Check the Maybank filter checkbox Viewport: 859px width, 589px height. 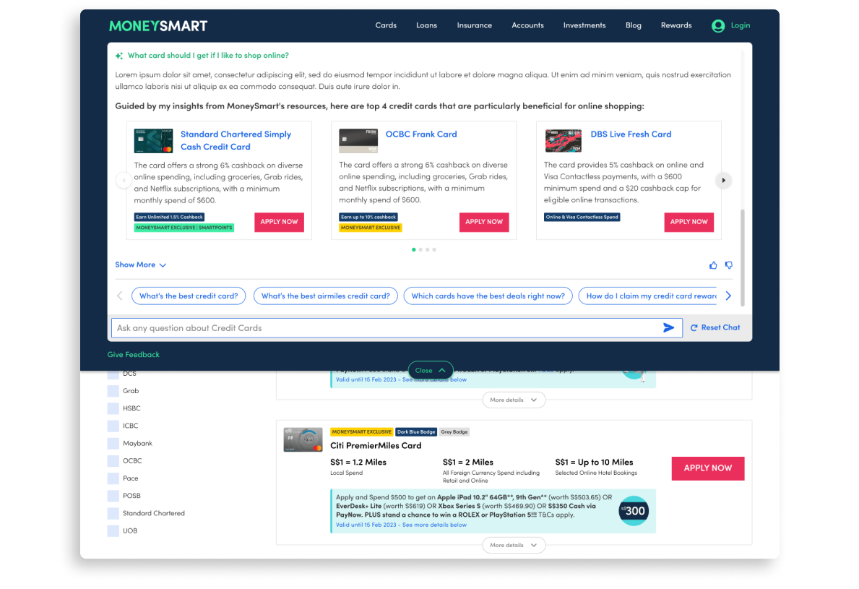click(113, 444)
